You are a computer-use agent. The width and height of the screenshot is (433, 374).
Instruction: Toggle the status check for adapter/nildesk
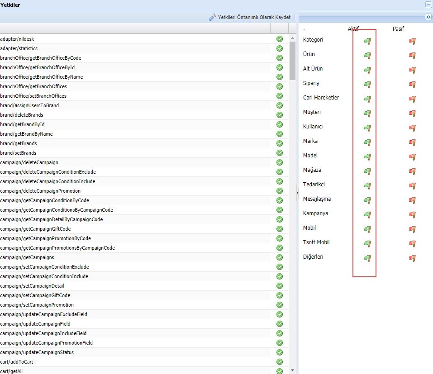[x=280, y=39]
